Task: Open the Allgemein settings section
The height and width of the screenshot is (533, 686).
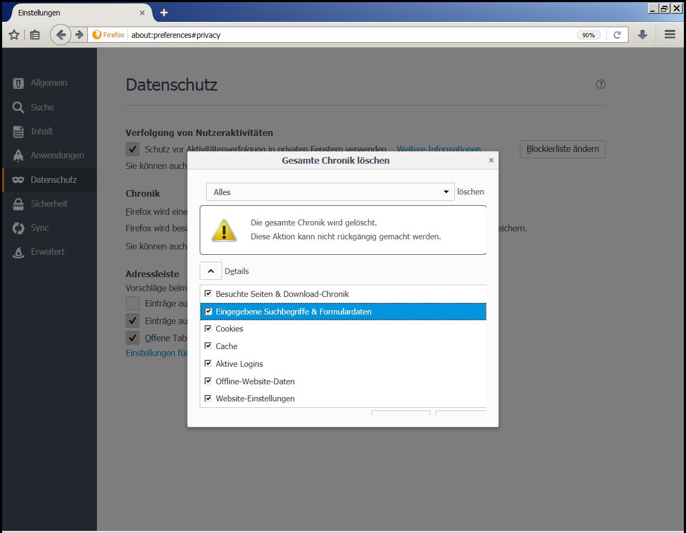Action: 50,83
